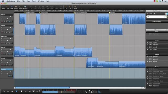Image resolution: width=168 pixels, height=94 pixels.
Task: Stop playback with the stop button
Action: (12, 91)
